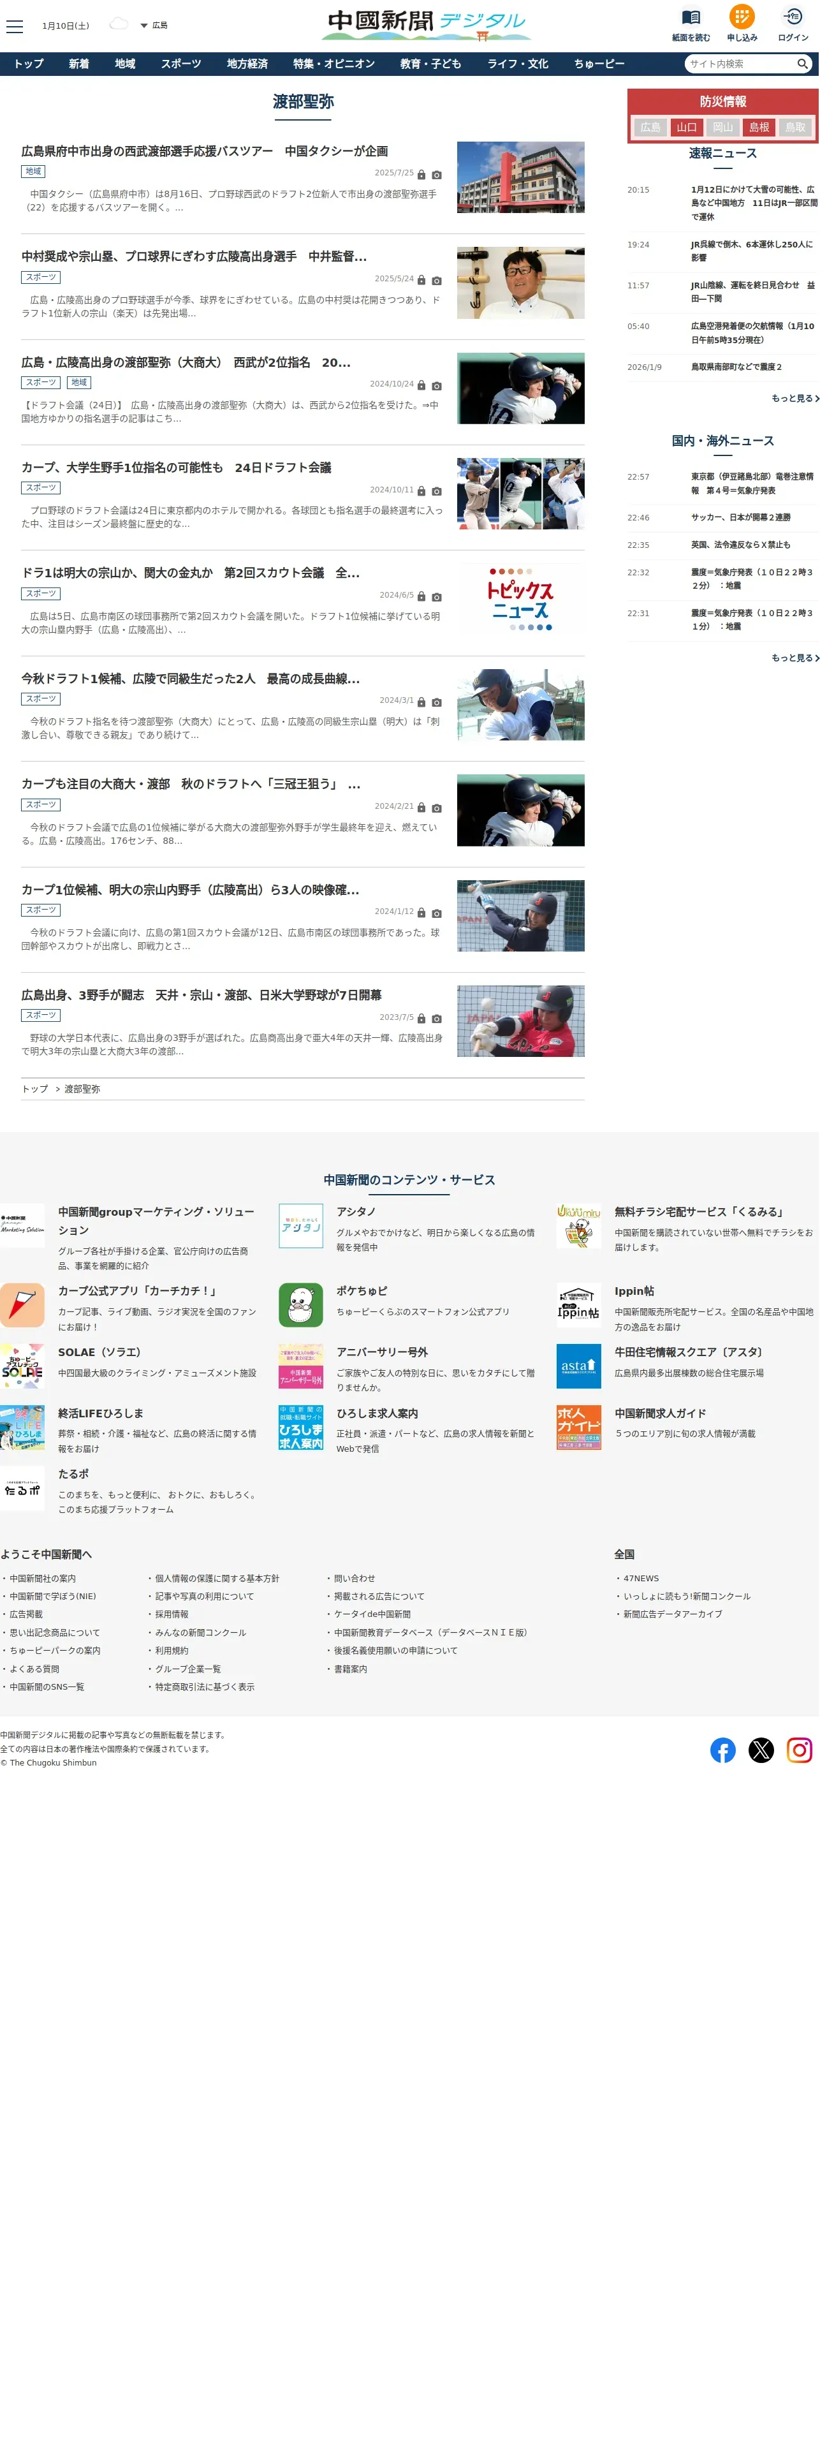Click camera icon on 2023/7/5 article

pyautogui.click(x=437, y=1019)
